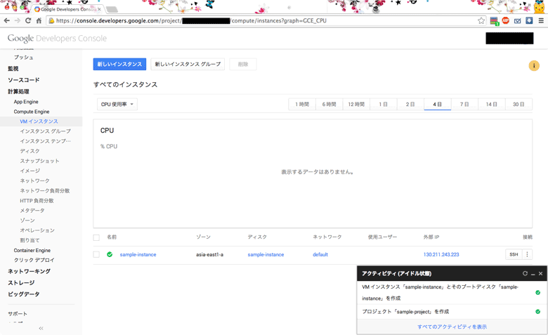548x335 pixels.
Task: Click the browser forward arrow
Action: tap(18, 20)
